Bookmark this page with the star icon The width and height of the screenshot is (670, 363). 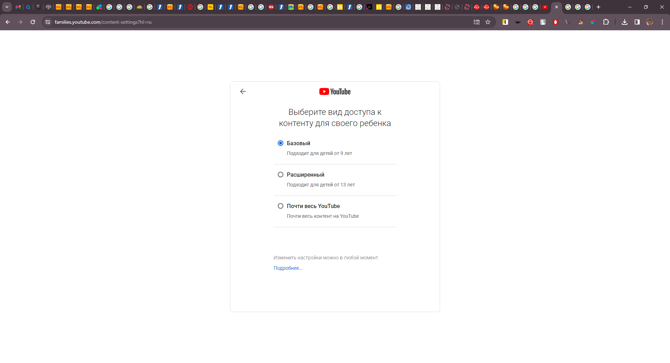coord(488,22)
